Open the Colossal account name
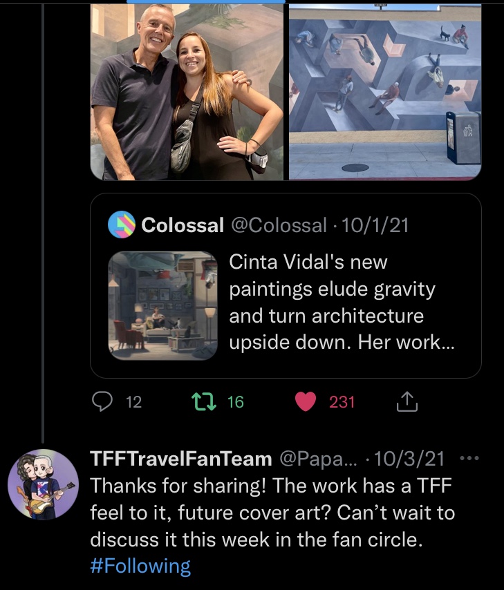This screenshot has height=590, width=504. coord(183,225)
